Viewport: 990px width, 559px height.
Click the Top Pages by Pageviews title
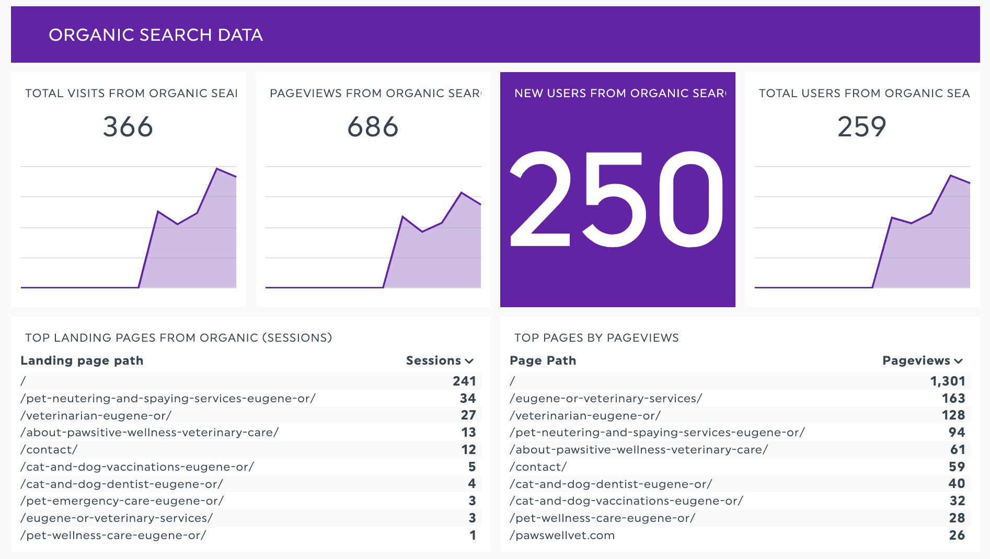pos(596,338)
